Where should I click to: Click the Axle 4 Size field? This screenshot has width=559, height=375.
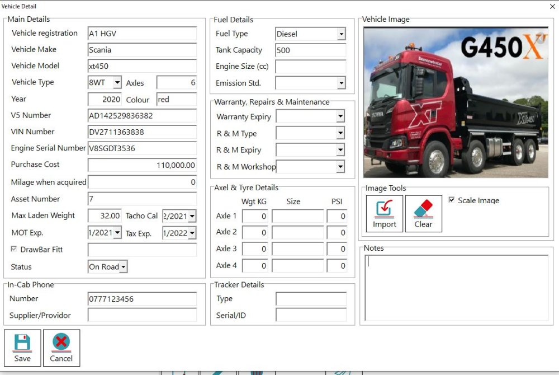point(298,266)
